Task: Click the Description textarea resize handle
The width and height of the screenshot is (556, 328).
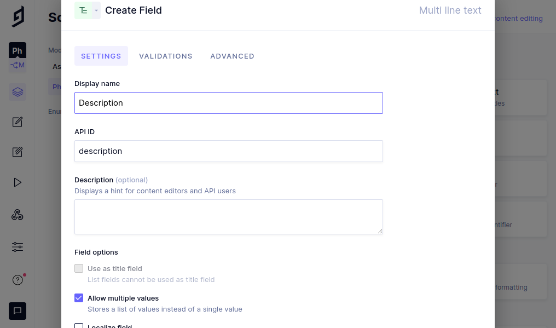Action: pyautogui.click(x=380, y=231)
